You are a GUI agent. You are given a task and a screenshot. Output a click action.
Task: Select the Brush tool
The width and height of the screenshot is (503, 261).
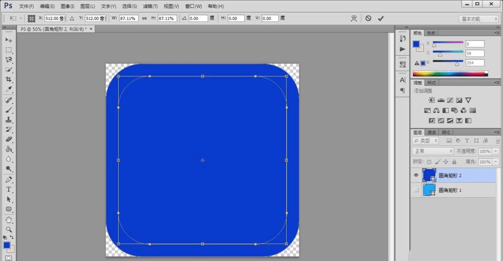tap(9, 110)
